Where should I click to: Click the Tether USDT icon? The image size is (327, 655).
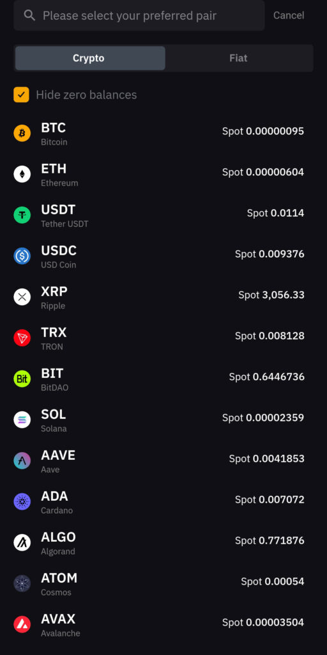[x=22, y=215]
